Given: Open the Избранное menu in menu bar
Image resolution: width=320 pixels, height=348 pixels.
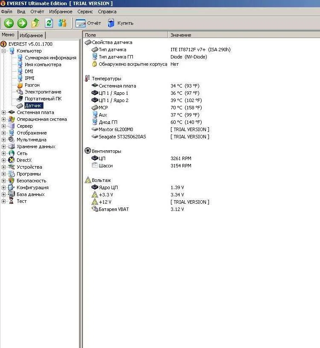Looking at the screenshot, I should (61, 12).
